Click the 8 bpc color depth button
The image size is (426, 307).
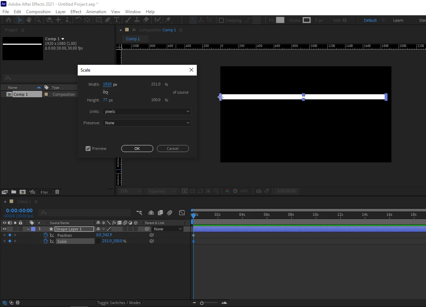pos(44,192)
